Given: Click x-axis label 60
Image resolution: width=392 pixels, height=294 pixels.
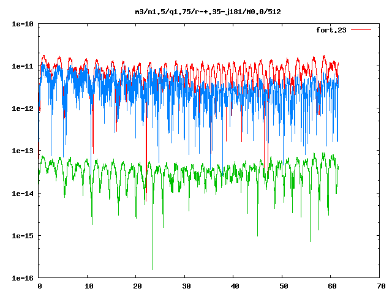Looking at the screenshot, I should pyautogui.click(x=332, y=286).
